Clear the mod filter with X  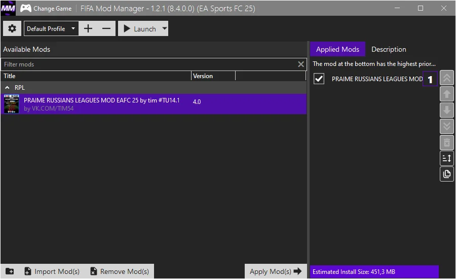[301, 64]
